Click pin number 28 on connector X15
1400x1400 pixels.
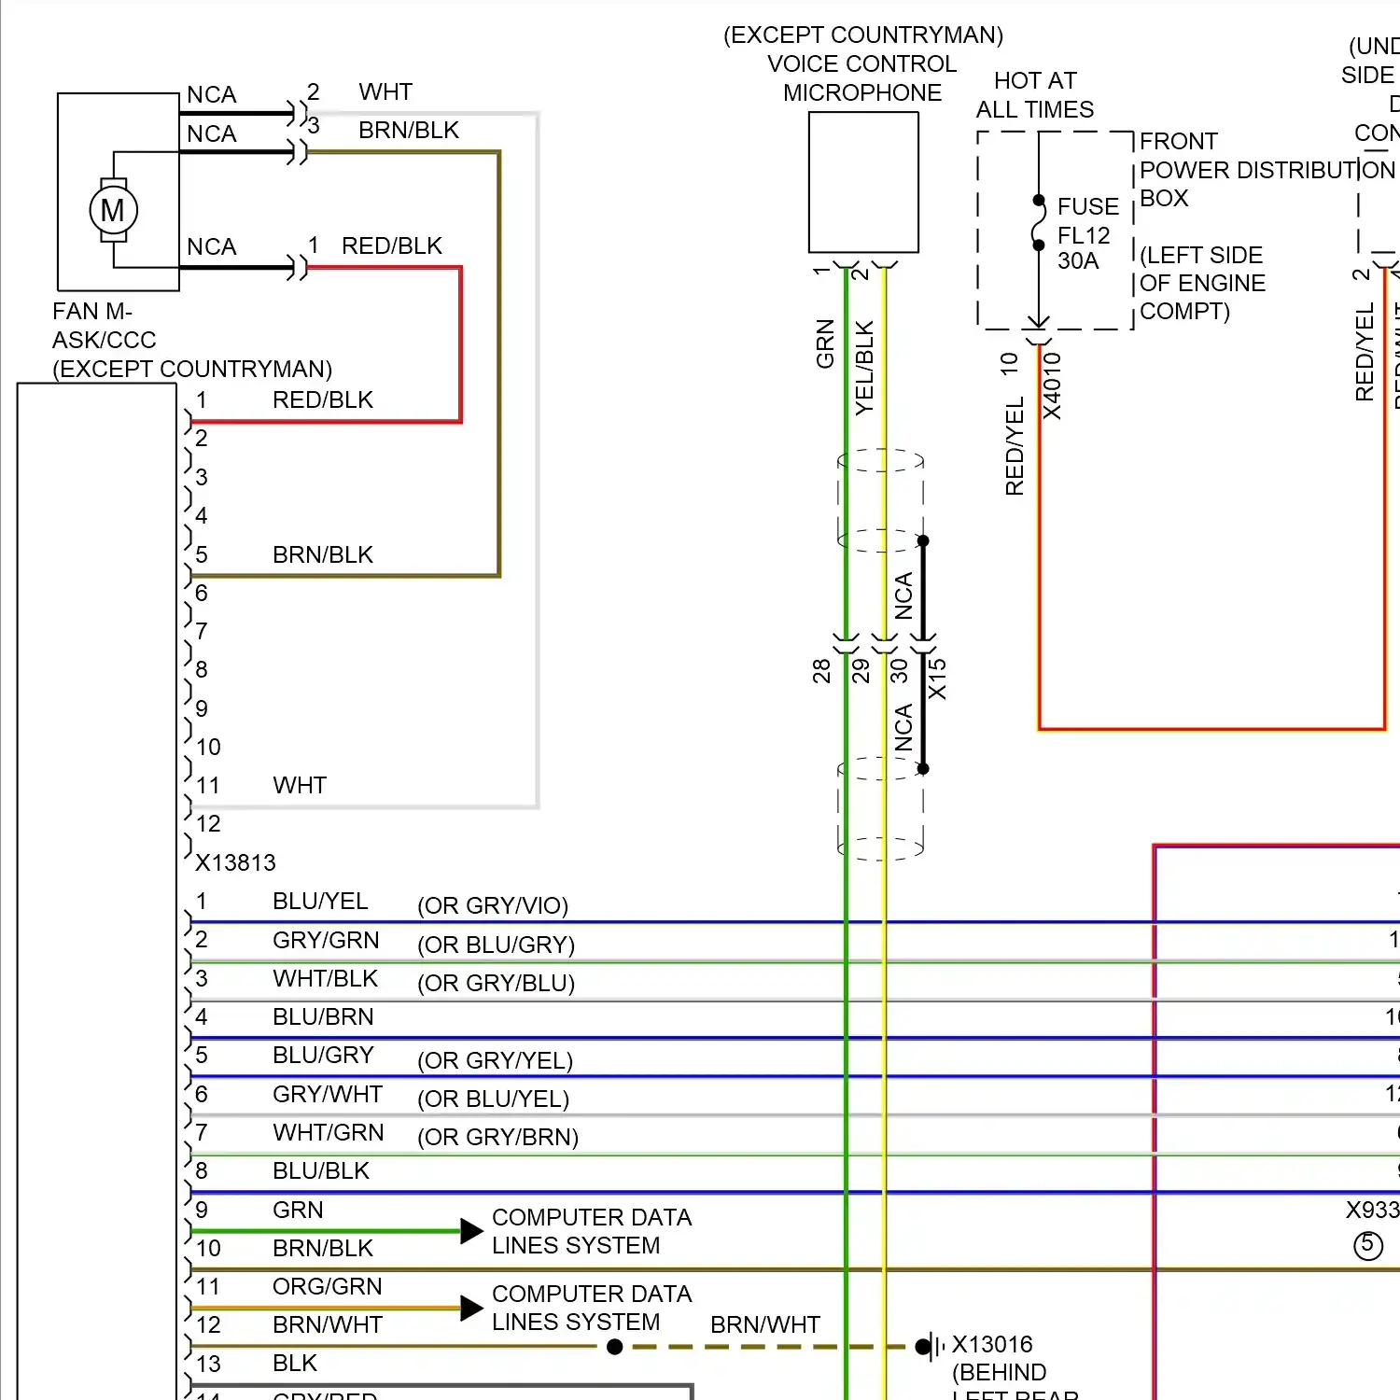[x=821, y=671]
